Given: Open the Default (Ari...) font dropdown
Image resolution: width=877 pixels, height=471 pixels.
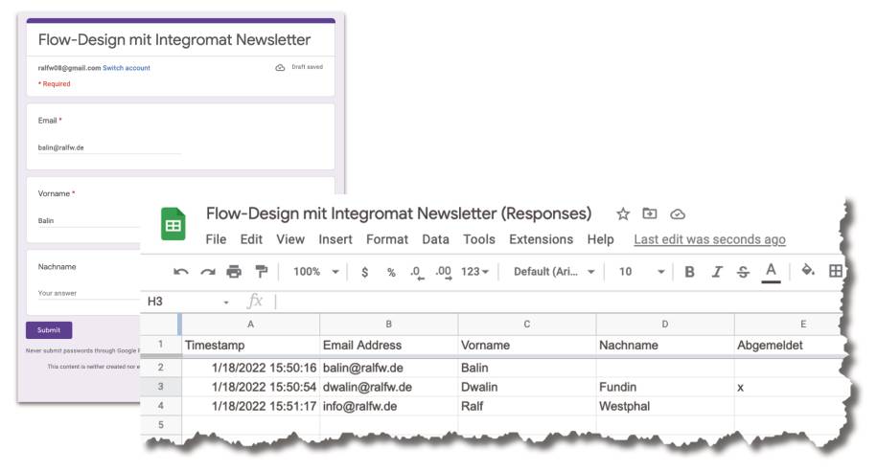Looking at the screenshot, I should tap(554, 272).
